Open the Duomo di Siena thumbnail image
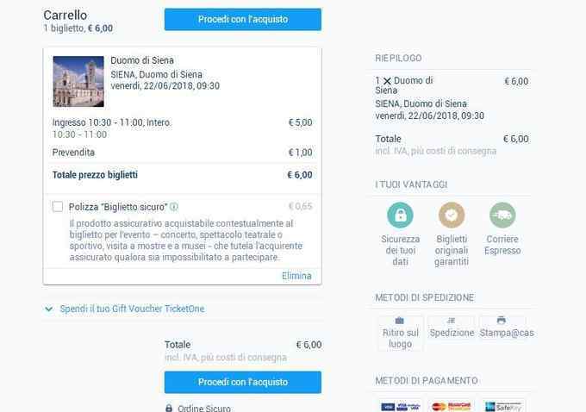This screenshot has width=586, height=412. tap(78, 82)
